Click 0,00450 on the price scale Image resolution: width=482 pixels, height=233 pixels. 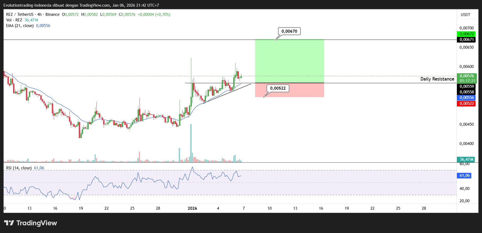pos(467,124)
